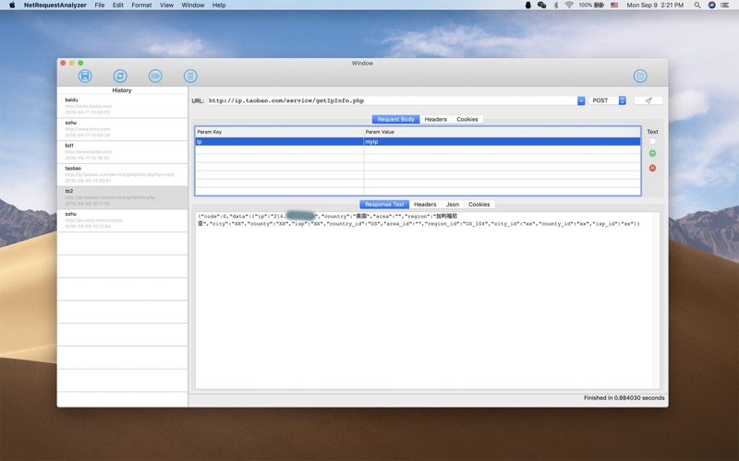The width and height of the screenshot is (739, 461).
Task: Click the URL input field
Action: pyautogui.click(x=392, y=100)
